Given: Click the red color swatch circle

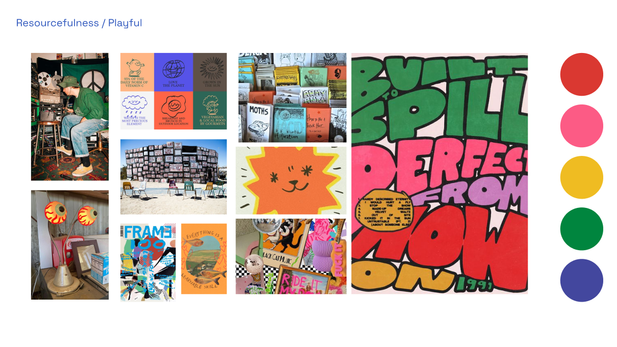Looking at the screenshot, I should [582, 74].
